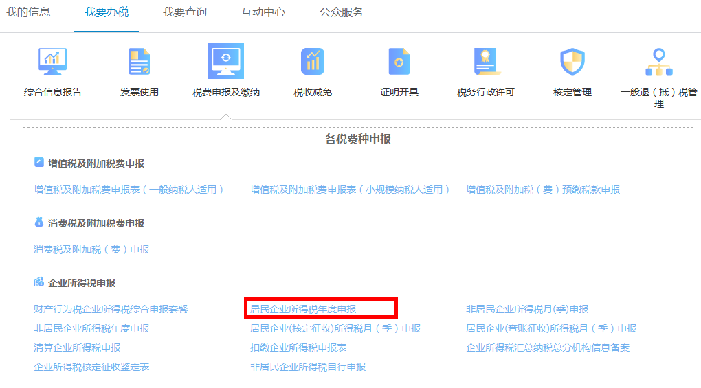Open 消费税及附加税(费)申报 link
Viewport: 701px width, 388px height.
click(91, 249)
